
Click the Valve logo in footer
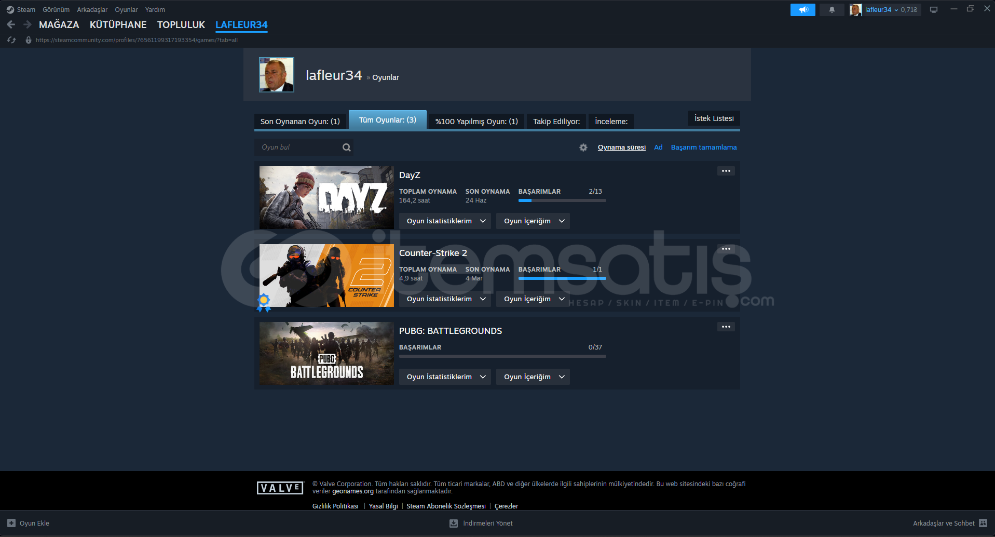click(x=280, y=488)
